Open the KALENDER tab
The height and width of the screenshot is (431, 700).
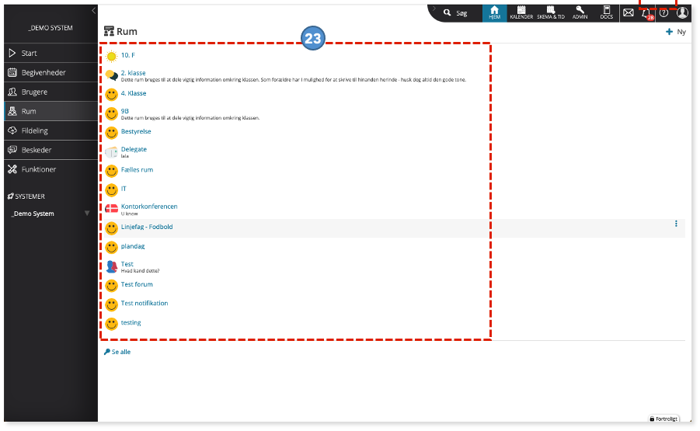point(521,13)
